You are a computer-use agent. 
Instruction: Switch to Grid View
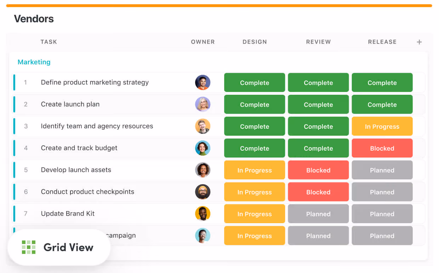pyautogui.click(x=59, y=247)
